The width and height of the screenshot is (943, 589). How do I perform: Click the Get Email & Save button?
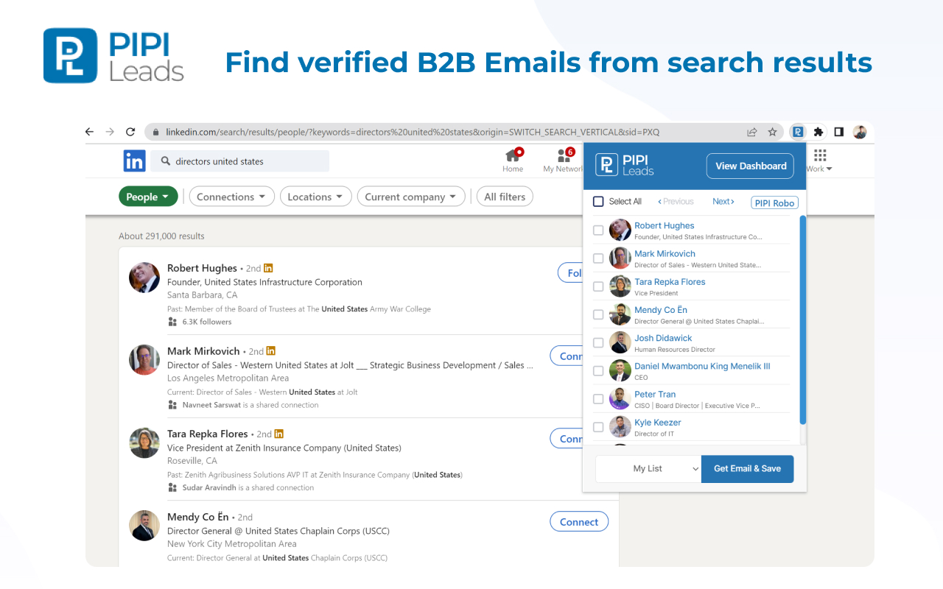click(x=747, y=469)
